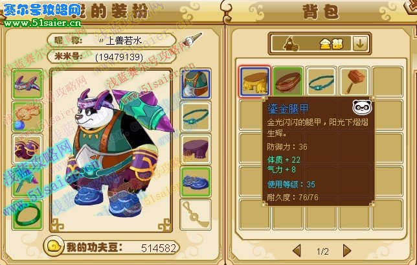Image resolution: width=417 pixels, height=265 pixels.
Task: Select the teal necklace in backpack
Action: coord(321,81)
